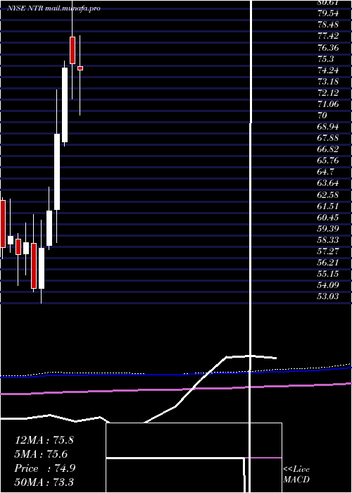This screenshot has height=493, width=352.
Task: Click the <<Live MACD label
Action: click(x=296, y=474)
